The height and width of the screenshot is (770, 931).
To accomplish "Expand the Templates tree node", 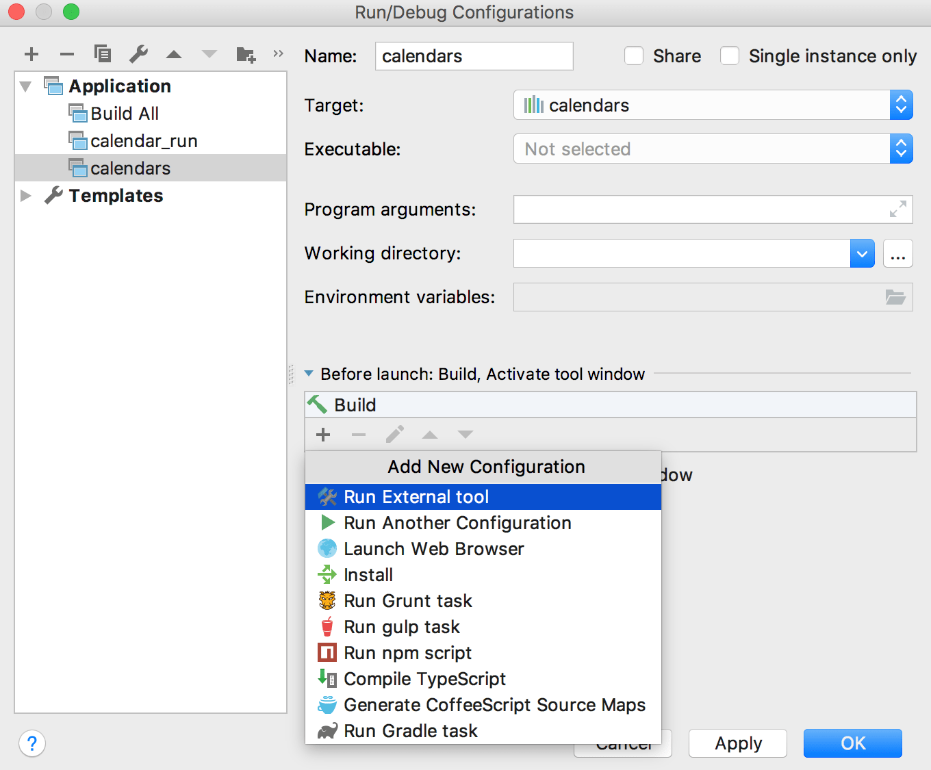I will tap(26, 196).
